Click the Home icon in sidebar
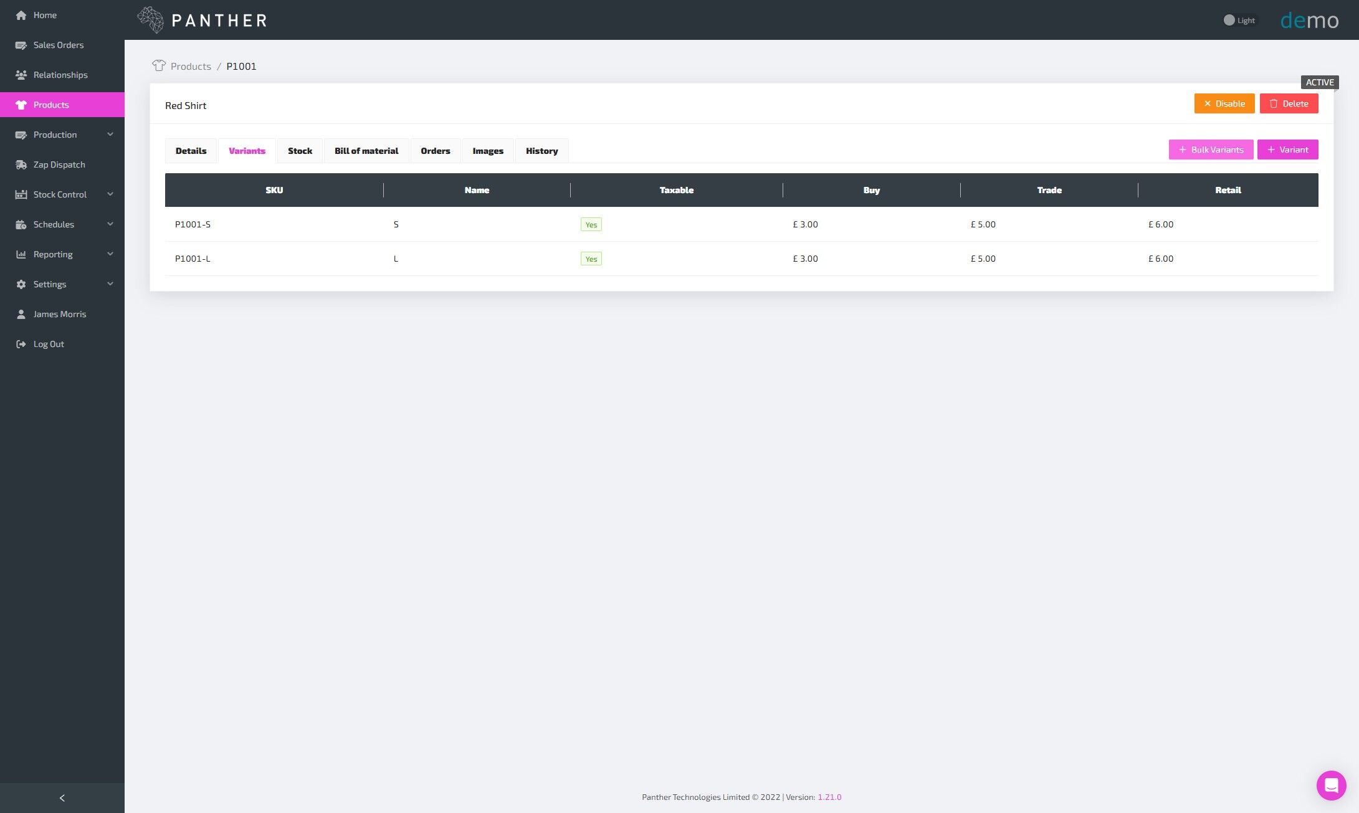The image size is (1359, 813). click(x=21, y=15)
